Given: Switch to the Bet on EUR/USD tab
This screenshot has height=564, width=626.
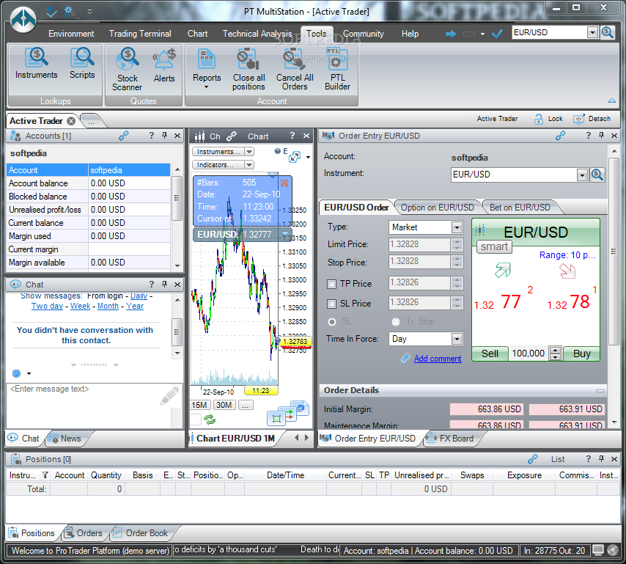Looking at the screenshot, I should 520,208.
